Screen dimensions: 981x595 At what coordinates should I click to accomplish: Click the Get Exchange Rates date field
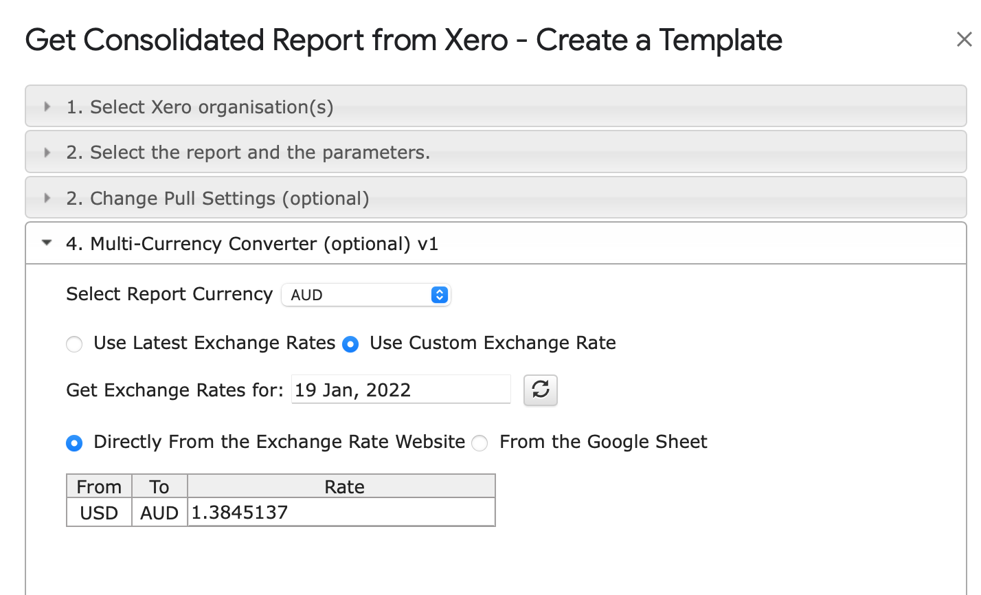click(401, 390)
